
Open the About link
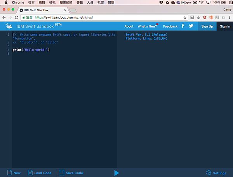coord(129,26)
